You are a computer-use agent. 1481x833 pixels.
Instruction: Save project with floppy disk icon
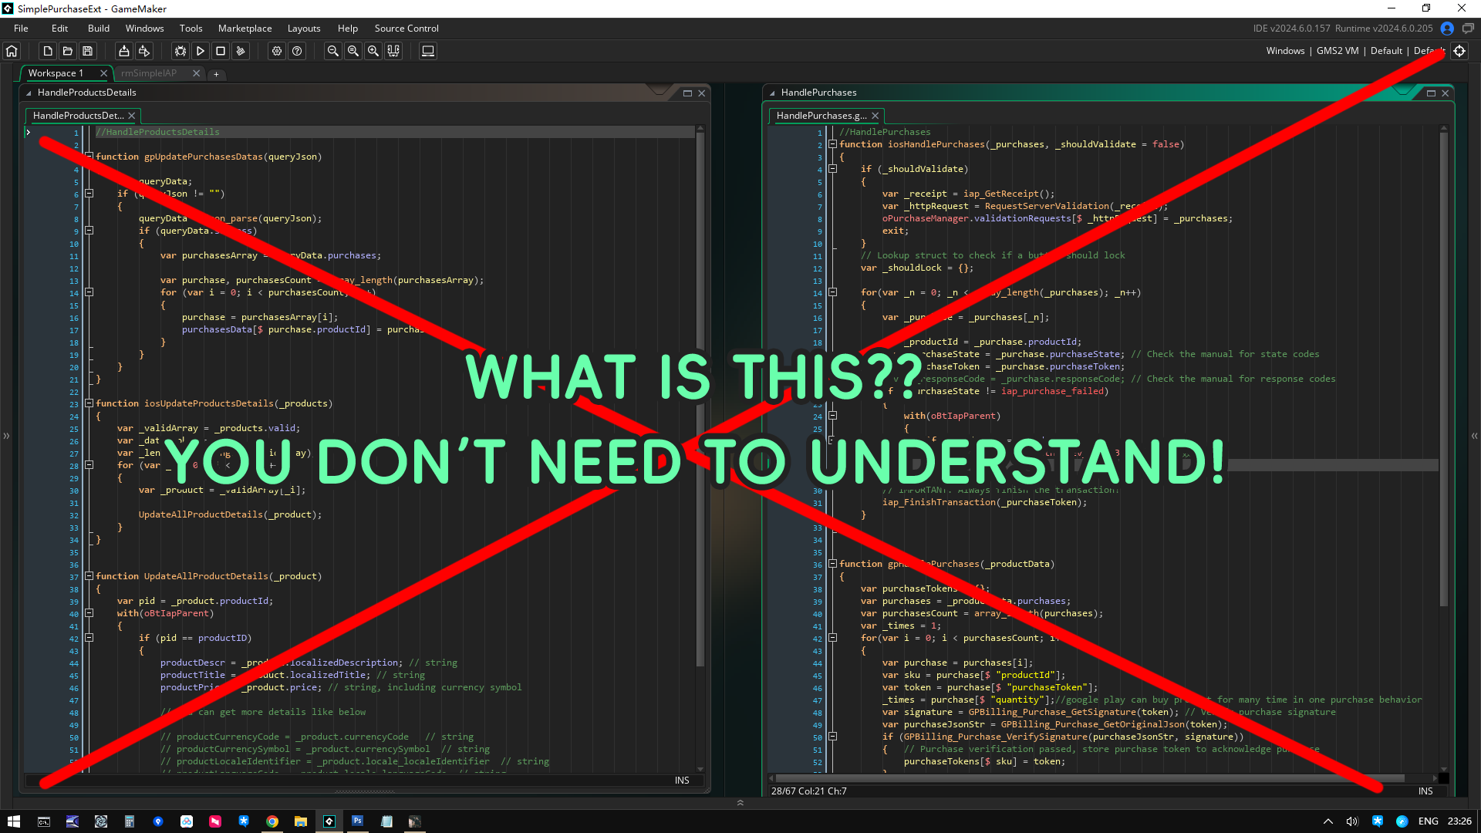click(88, 51)
